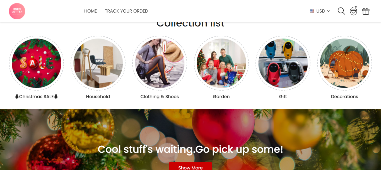Click the US flag currency icon
The height and width of the screenshot is (170, 381).
pyautogui.click(x=312, y=11)
